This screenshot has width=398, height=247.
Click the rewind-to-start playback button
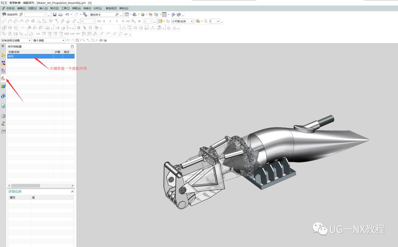pos(99,21)
